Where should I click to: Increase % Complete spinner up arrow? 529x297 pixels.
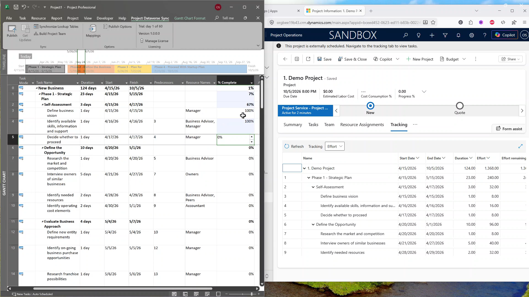[x=251, y=137]
